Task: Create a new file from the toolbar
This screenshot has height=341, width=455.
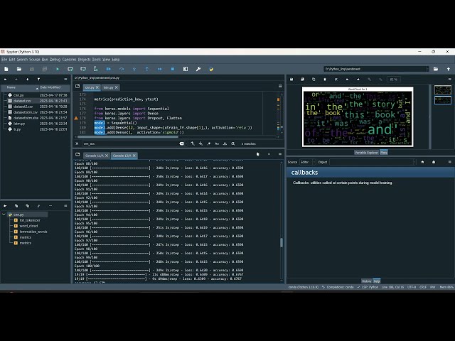Action: [6, 69]
